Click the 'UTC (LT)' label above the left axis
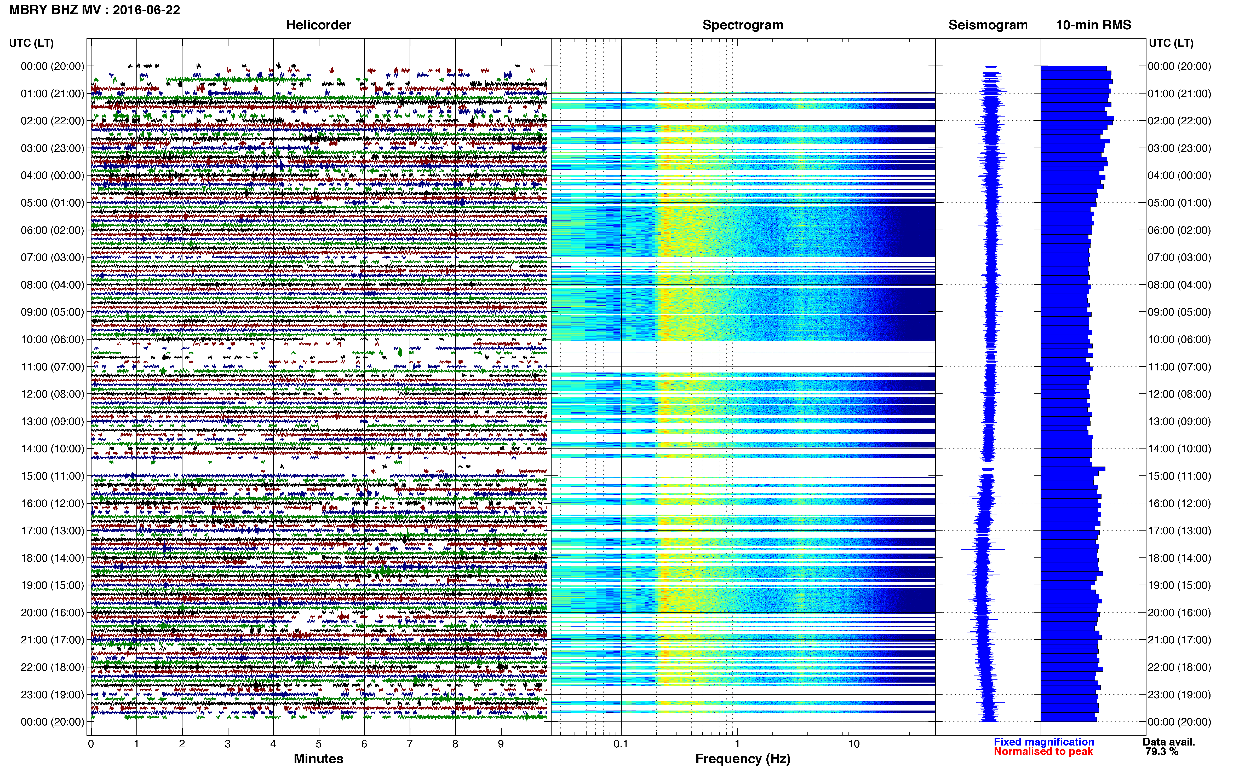Image resolution: width=1239 pixels, height=774 pixels. click(x=31, y=43)
